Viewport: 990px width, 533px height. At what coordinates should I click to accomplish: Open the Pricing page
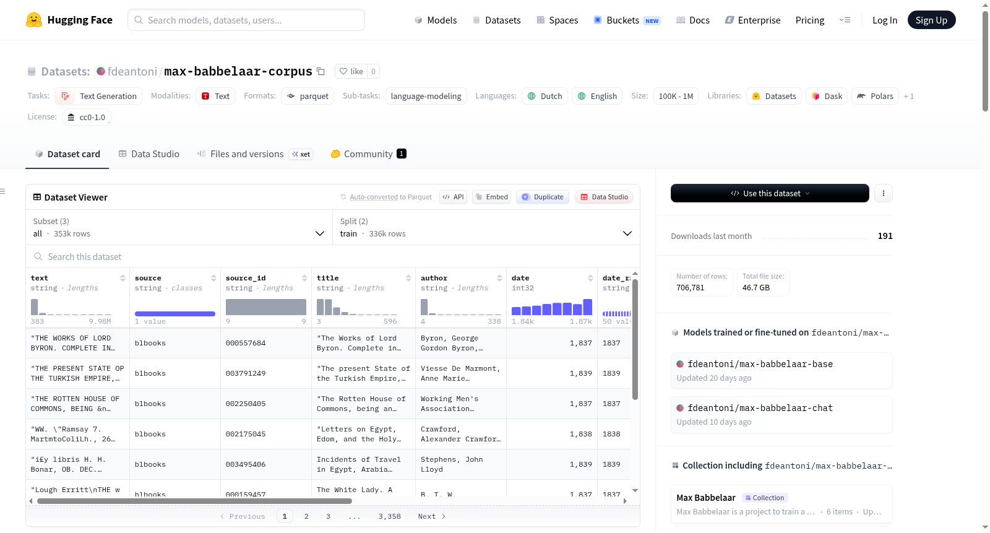click(x=810, y=20)
